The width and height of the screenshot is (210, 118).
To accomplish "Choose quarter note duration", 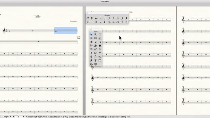I will (x=109, y=18).
